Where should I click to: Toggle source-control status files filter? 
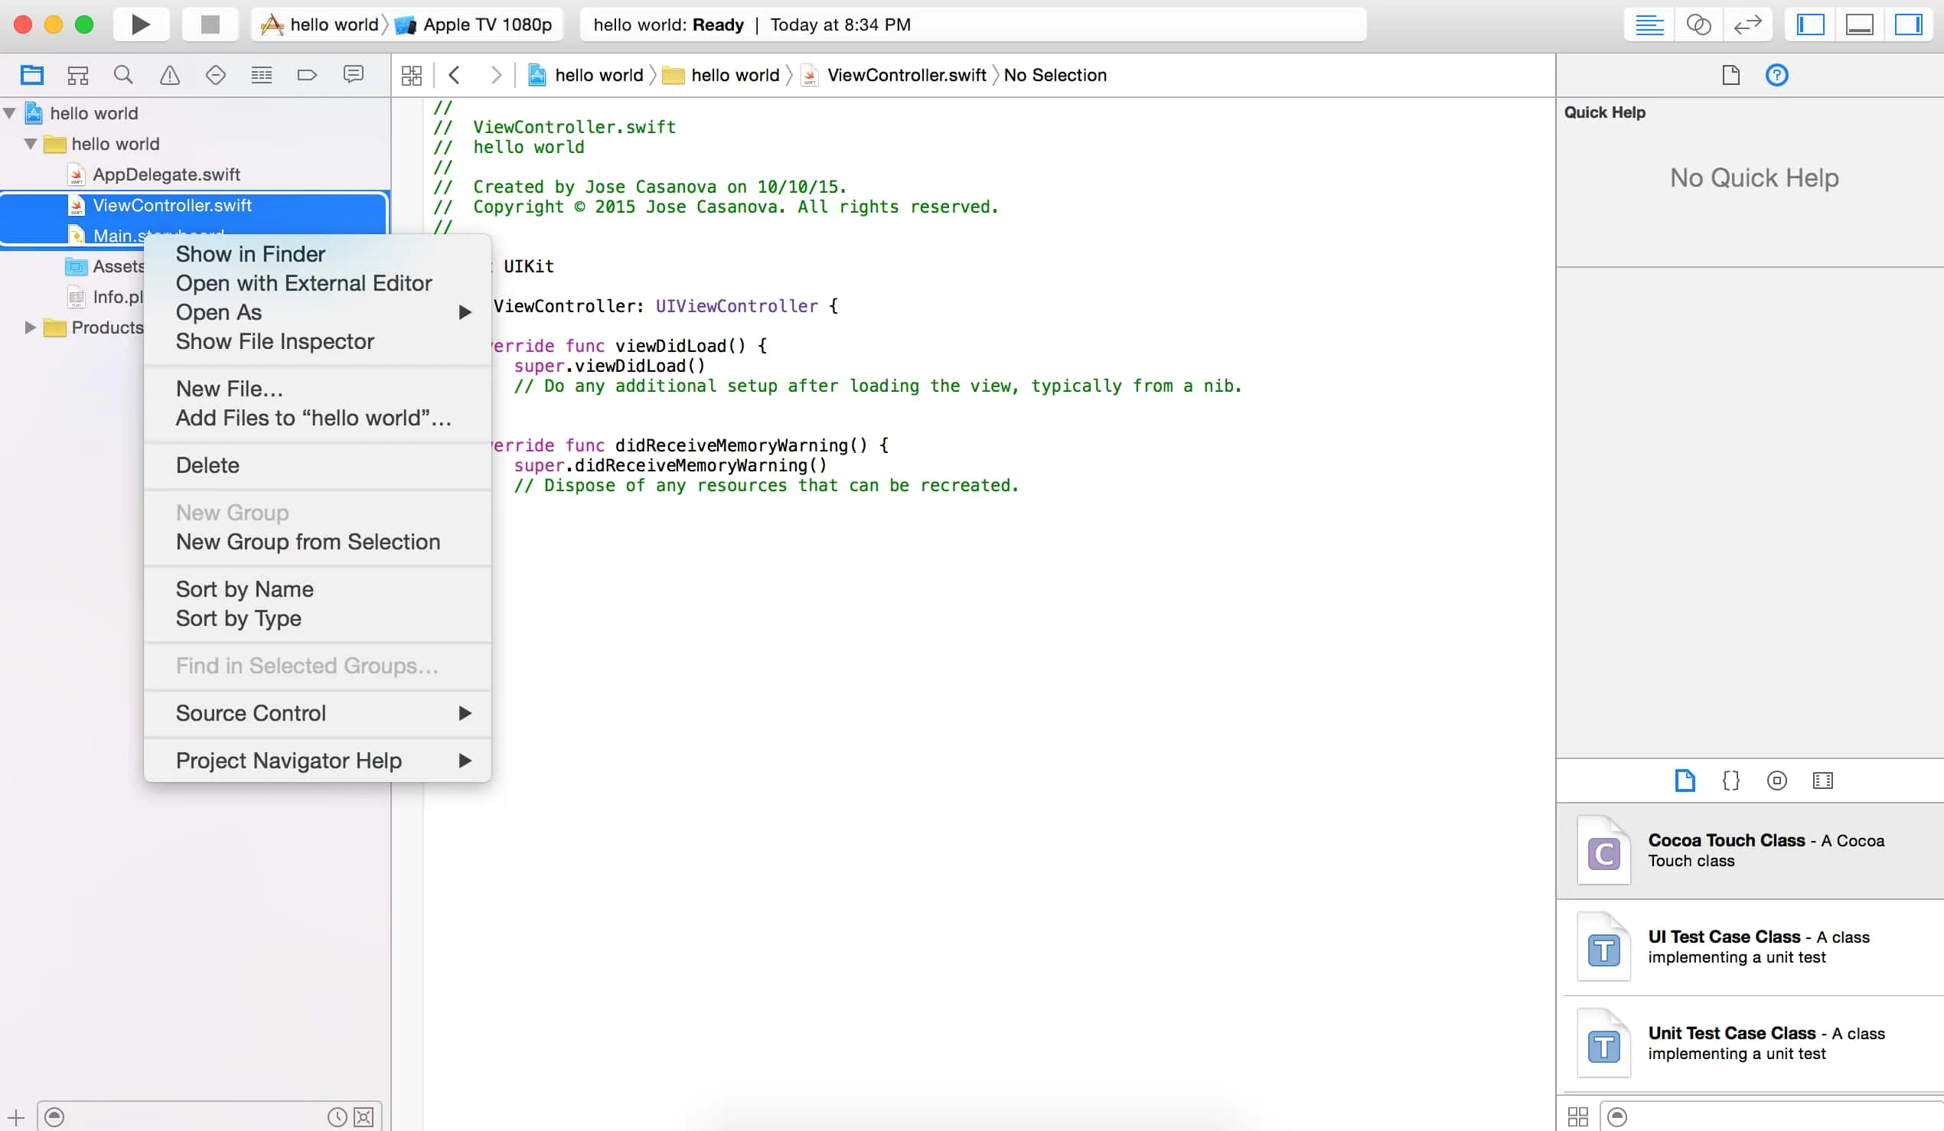point(364,1116)
